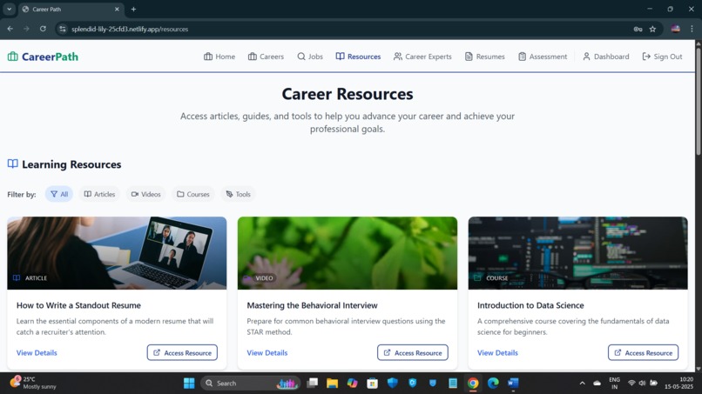Viewport: 702px width, 394px height.
Task: Open Chrome three-dot menu
Action: [x=692, y=29]
